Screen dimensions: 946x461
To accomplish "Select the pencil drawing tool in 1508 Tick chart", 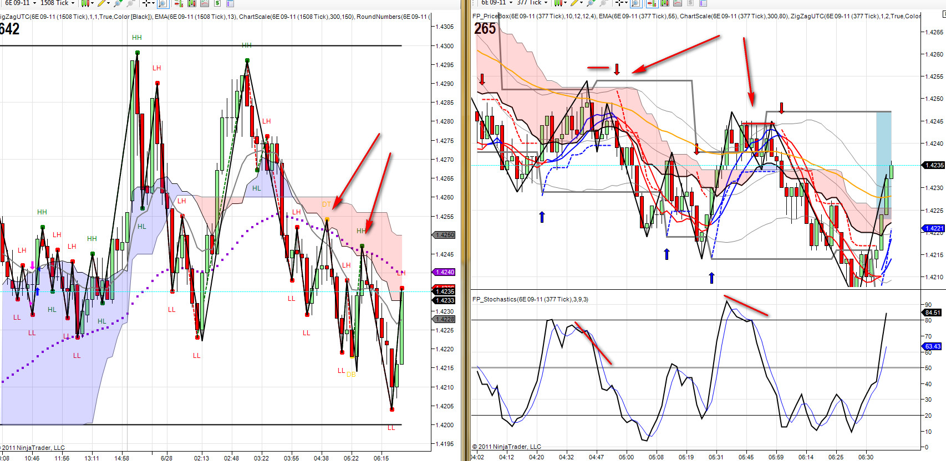I will point(103,3).
